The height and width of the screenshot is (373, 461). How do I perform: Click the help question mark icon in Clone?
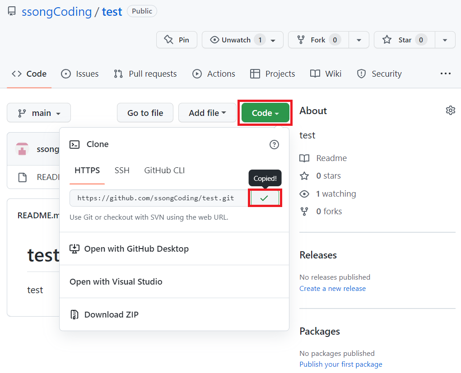point(274,144)
